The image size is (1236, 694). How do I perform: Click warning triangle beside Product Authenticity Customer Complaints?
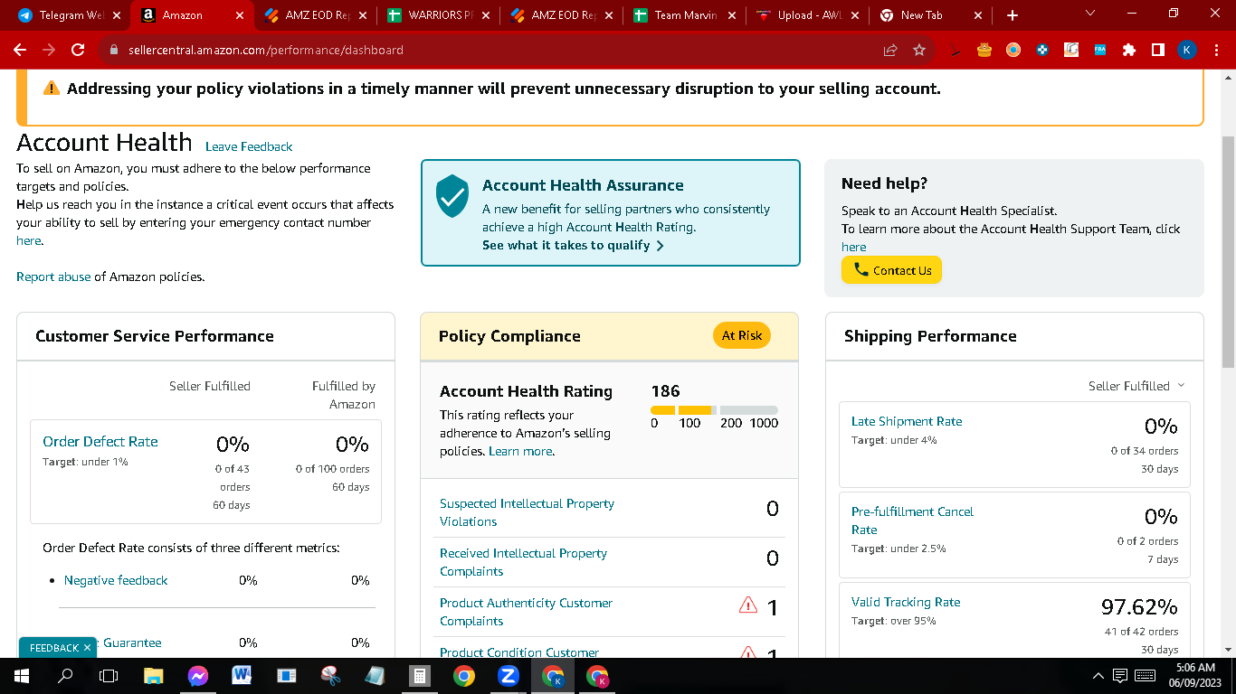pyautogui.click(x=748, y=605)
